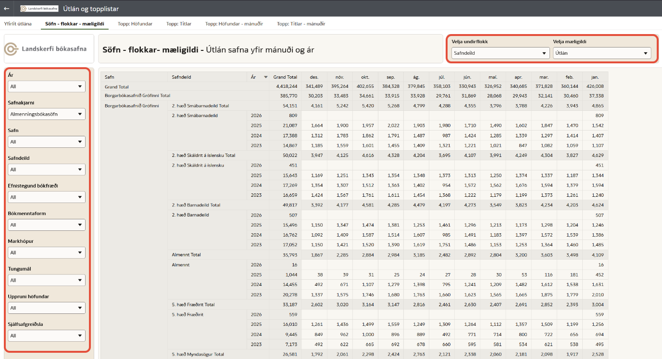Screen dimensions: 662x359
Task: Expand the Tungumál filter dropdown
Action: coord(47,280)
